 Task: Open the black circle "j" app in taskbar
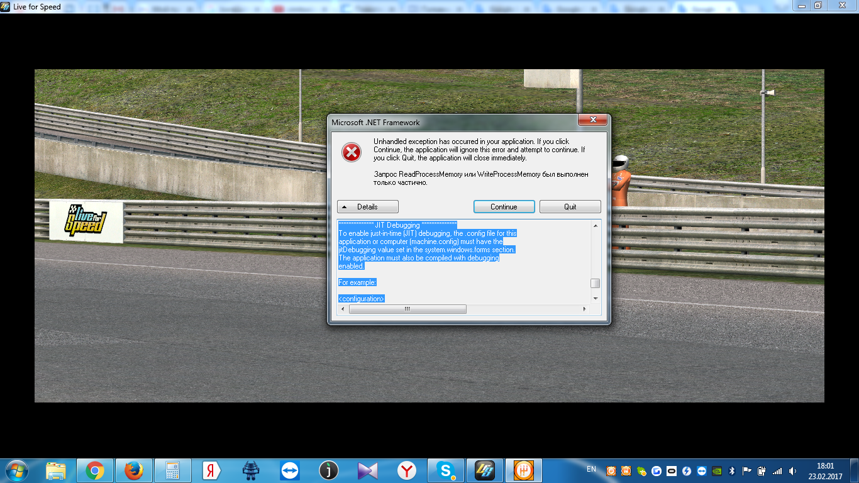pyautogui.click(x=329, y=470)
